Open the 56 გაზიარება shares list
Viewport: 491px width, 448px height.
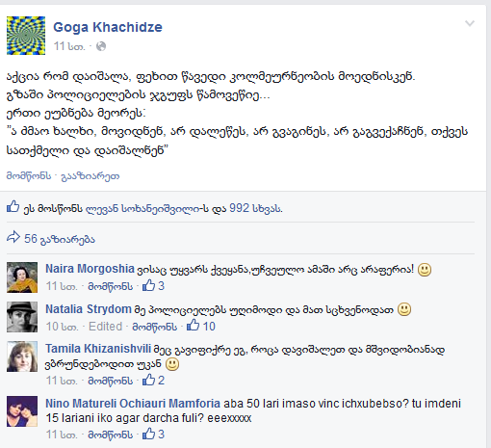tap(60, 239)
